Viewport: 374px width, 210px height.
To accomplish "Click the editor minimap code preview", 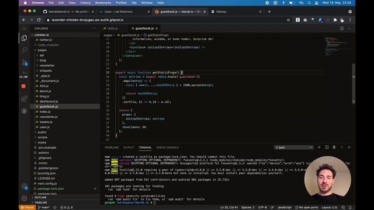I will click(x=338, y=47).
